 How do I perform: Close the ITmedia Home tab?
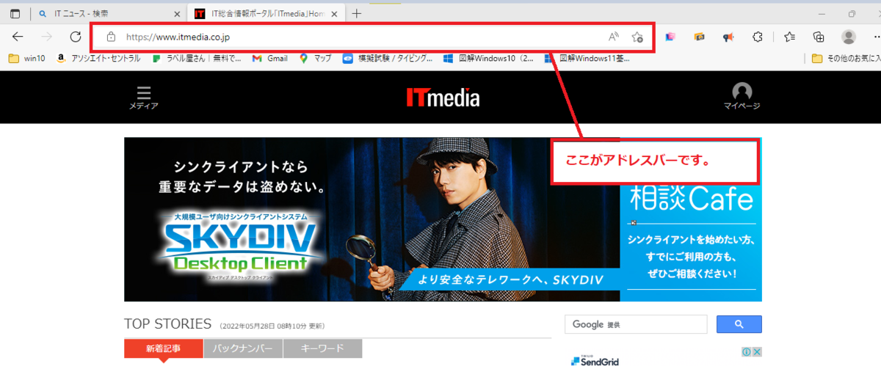tap(333, 14)
